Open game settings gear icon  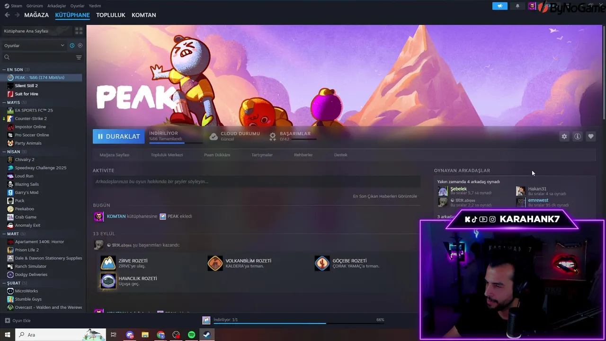coord(564,136)
